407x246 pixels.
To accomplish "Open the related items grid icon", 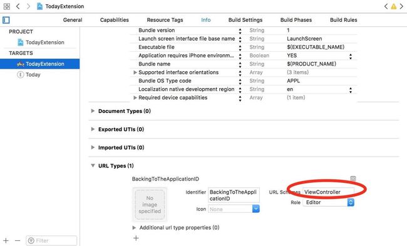I will 7,6.
